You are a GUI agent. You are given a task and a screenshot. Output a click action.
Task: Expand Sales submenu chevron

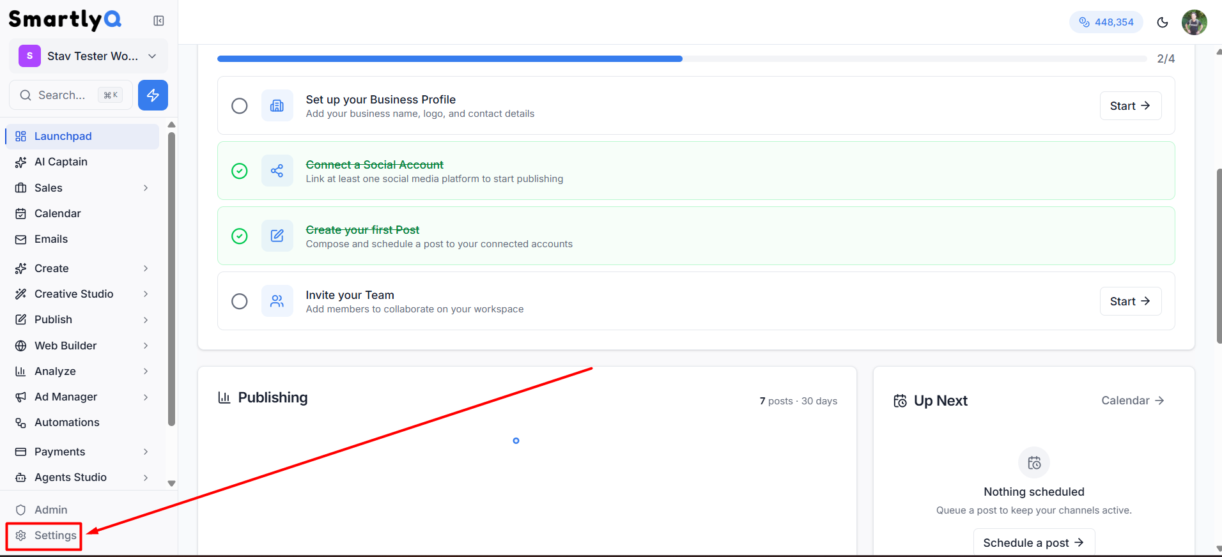coord(146,188)
